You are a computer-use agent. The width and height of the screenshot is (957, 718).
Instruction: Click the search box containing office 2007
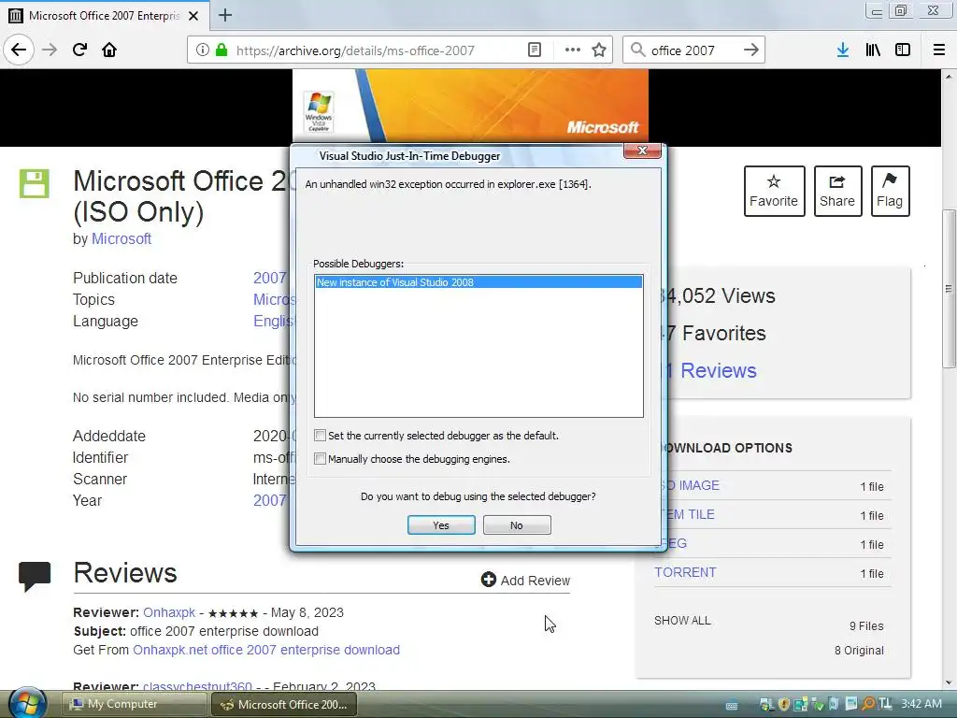pos(694,50)
